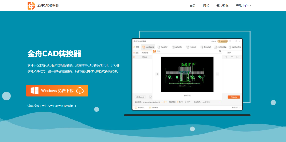
Task: Go to previous preview with left arrow
Action: click(157, 74)
